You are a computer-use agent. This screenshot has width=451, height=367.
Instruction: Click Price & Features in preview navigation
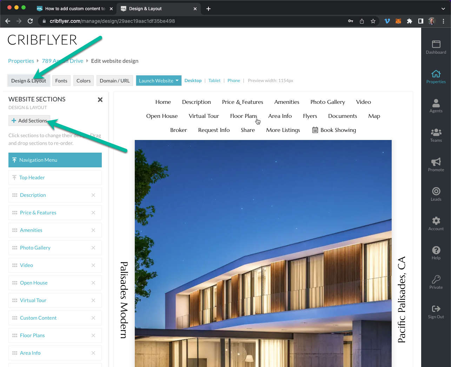pos(243,102)
